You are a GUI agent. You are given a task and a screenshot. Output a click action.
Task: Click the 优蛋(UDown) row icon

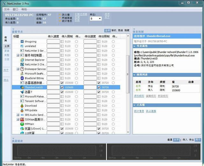pos(22,129)
